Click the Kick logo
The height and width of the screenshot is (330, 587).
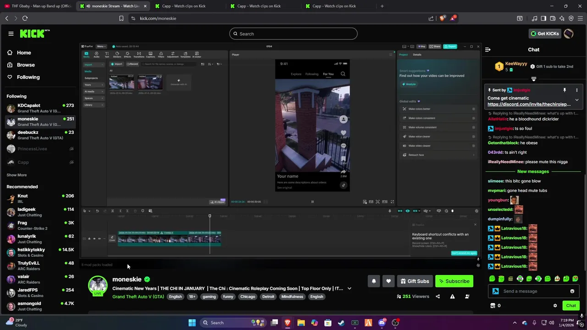coord(34,33)
